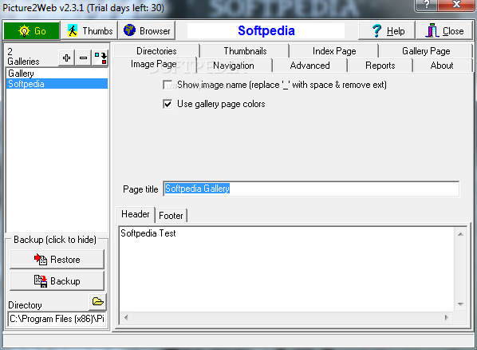Close the window with red X
This screenshot has width=477, height=350.
coord(456,4)
